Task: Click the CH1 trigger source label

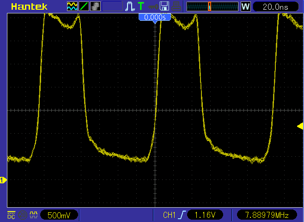Action: 169,215
